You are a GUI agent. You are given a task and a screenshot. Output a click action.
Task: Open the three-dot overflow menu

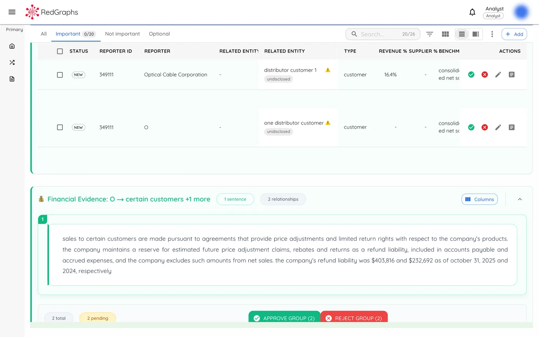pyautogui.click(x=492, y=34)
